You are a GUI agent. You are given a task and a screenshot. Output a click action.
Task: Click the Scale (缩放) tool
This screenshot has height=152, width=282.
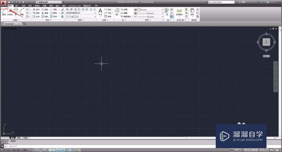pos(45,17)
